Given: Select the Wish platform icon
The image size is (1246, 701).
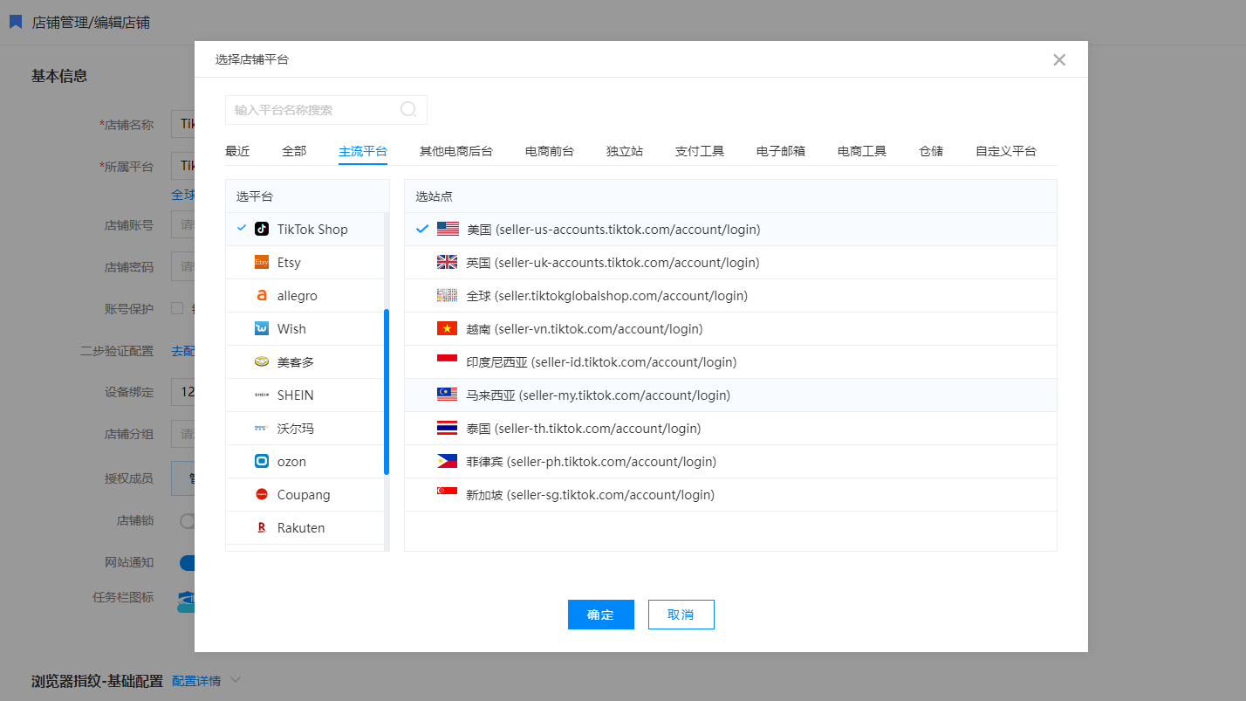Looking at the screenshot, I should tap(262, 329).
